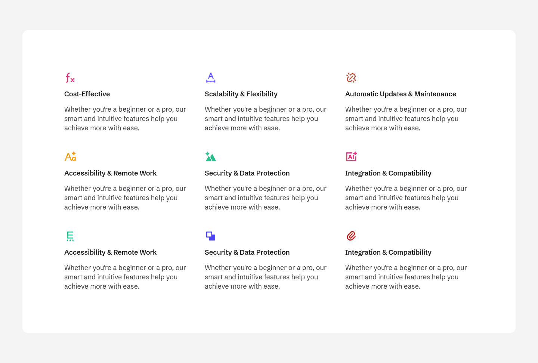Click bottom-row Security & Data Protection heading

coord(247,252)
